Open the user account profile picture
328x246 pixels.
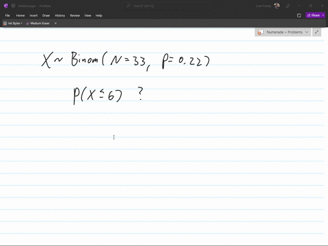(x=277, y=6)
